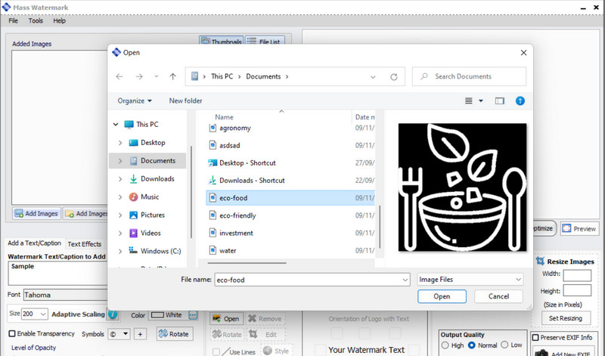Open the Tools menu
Viewport: 605px width, 356px height.
(x=36, y=20)
